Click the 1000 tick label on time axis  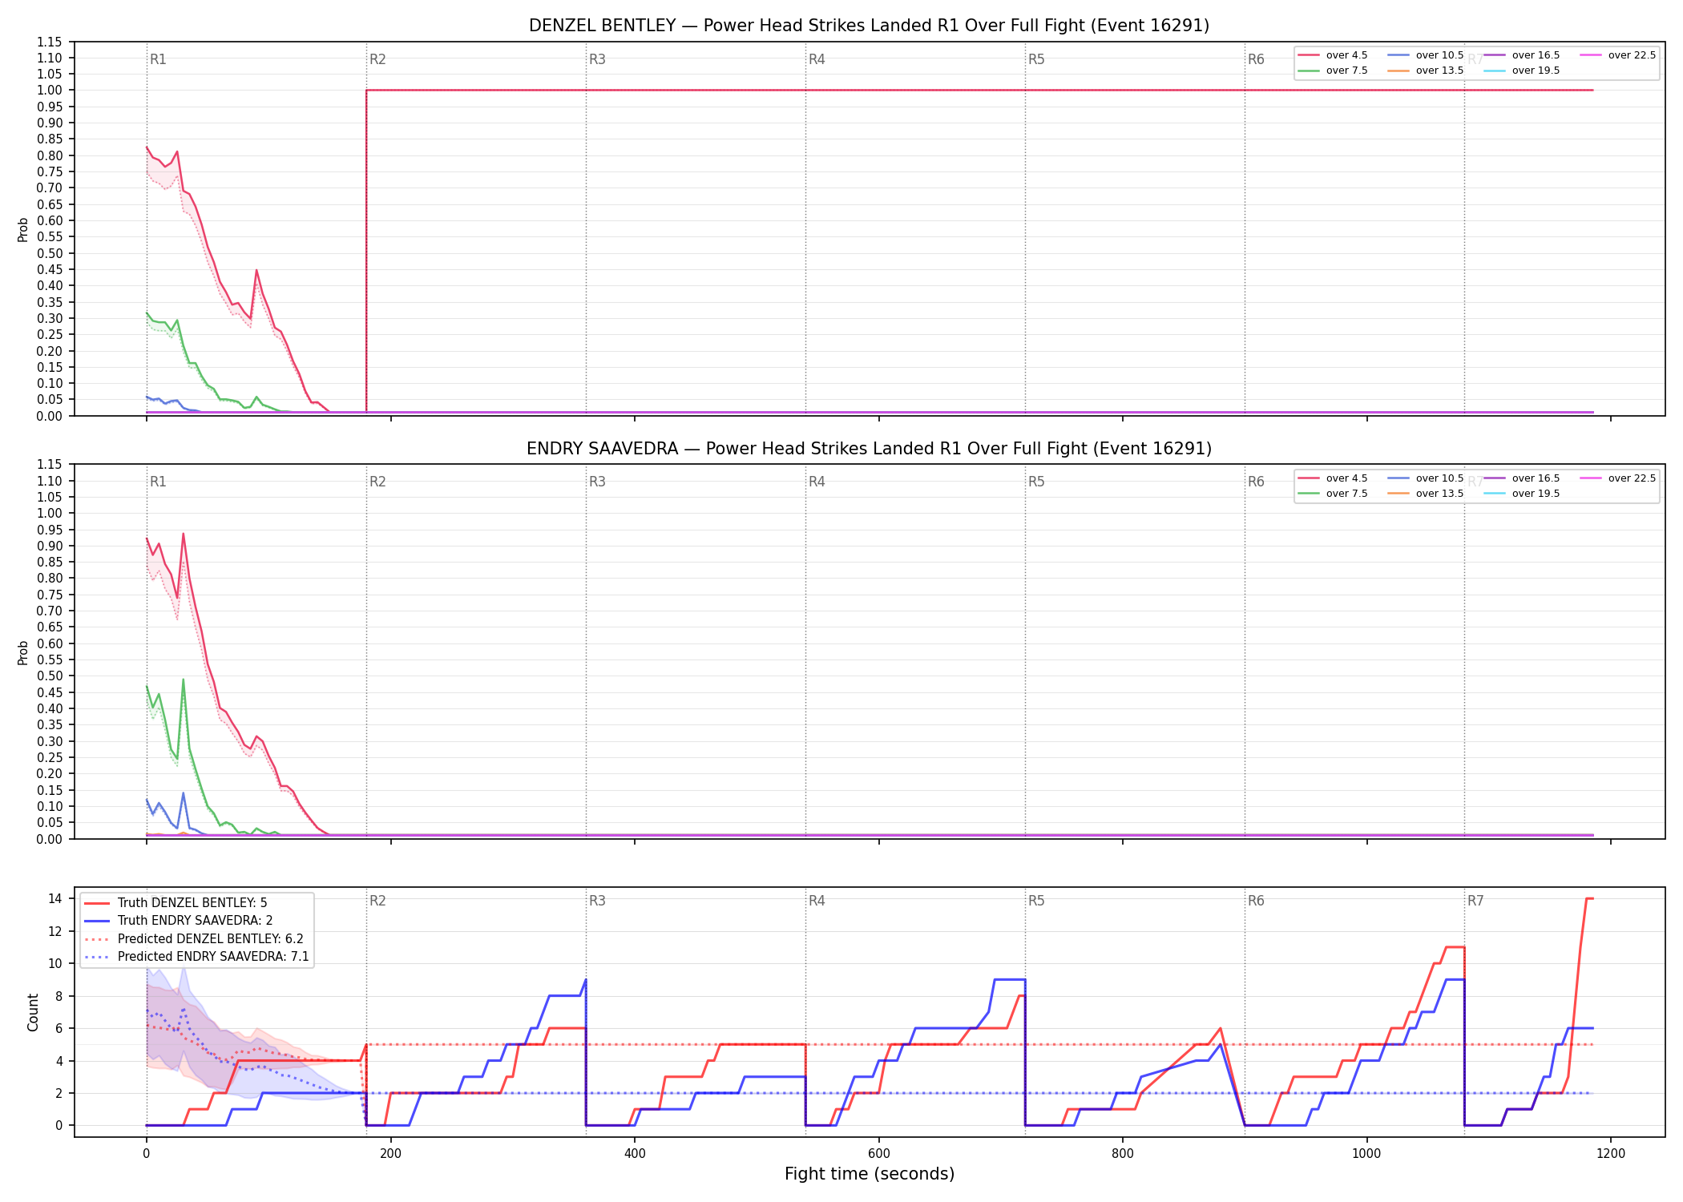[x=1366, y=1154]
